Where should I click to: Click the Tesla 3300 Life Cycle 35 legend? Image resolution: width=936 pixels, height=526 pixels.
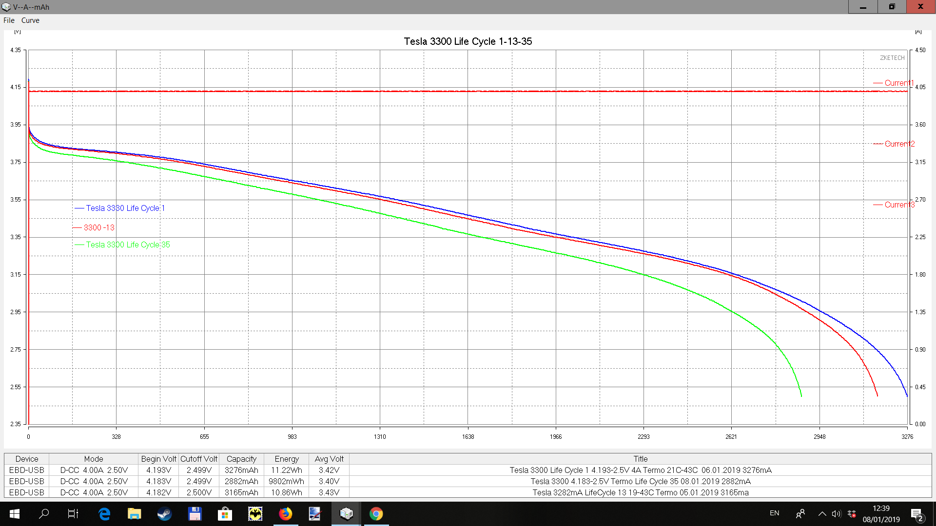(x=128, y=244)
